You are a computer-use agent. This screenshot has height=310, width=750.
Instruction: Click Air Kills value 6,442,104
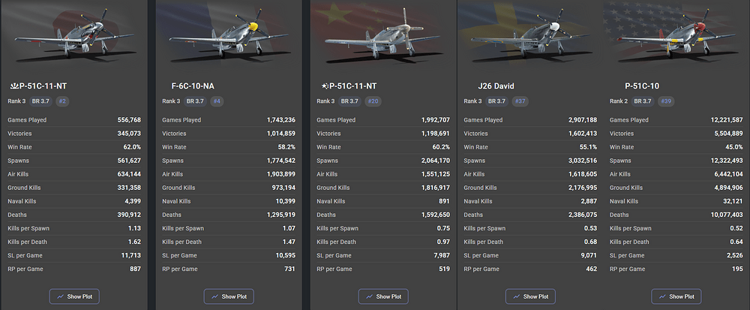tap(727, 174)
